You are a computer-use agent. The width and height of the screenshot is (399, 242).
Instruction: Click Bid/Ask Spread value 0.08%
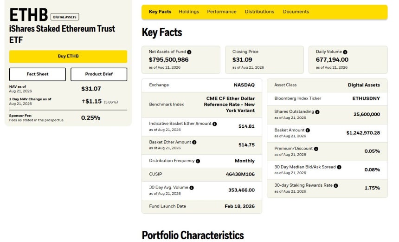[372, 170]
